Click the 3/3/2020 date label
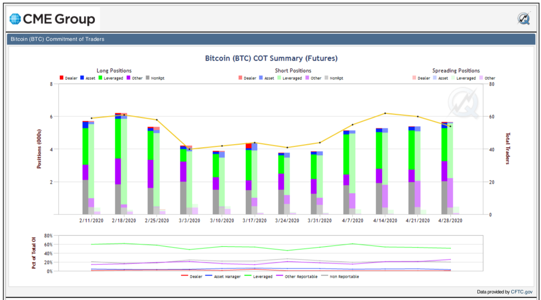The width and height of the screenshot is (541, 300). click(x=189, y=220)
